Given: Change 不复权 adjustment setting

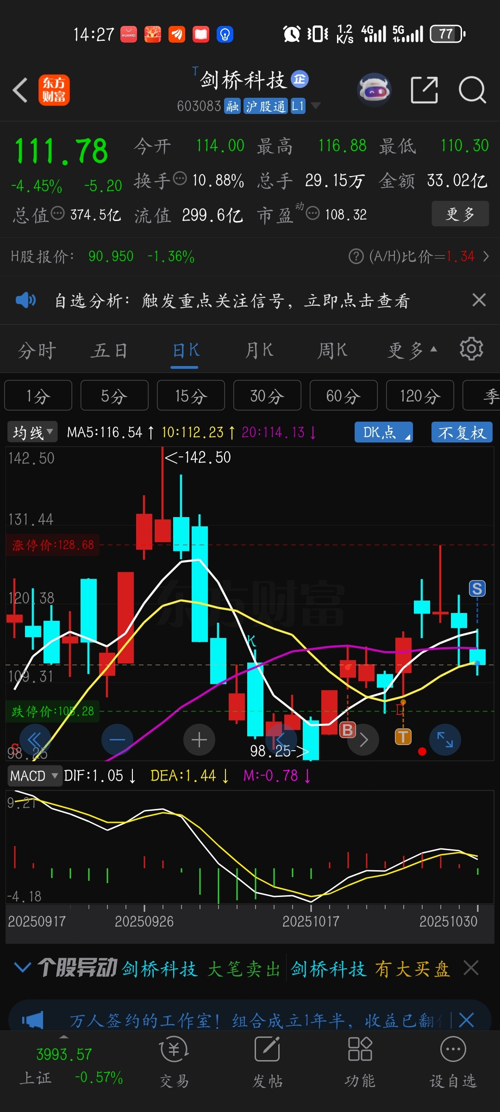Looking at the screenshot, I should (462, 432).
